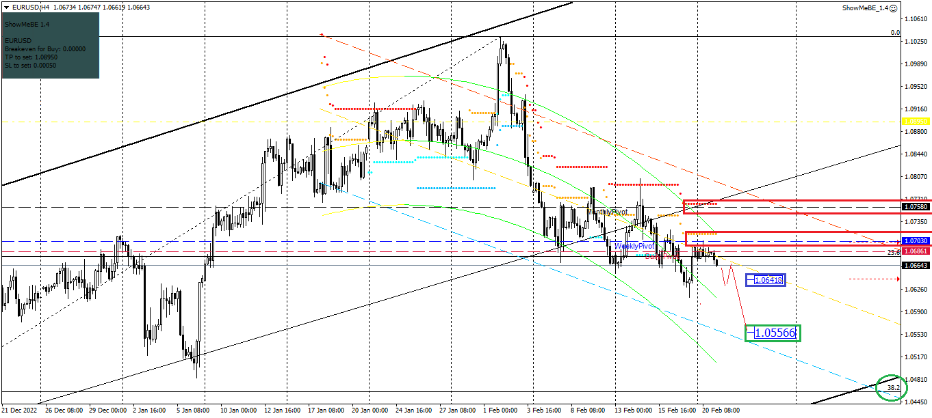Open the EURUSD,H4 chart dropdown arrow

point(5,7)
